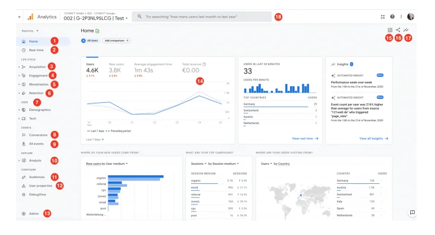Open the apps grid icon
The height and width of the screenshot is (235, 435).
[x=383, y=17]
